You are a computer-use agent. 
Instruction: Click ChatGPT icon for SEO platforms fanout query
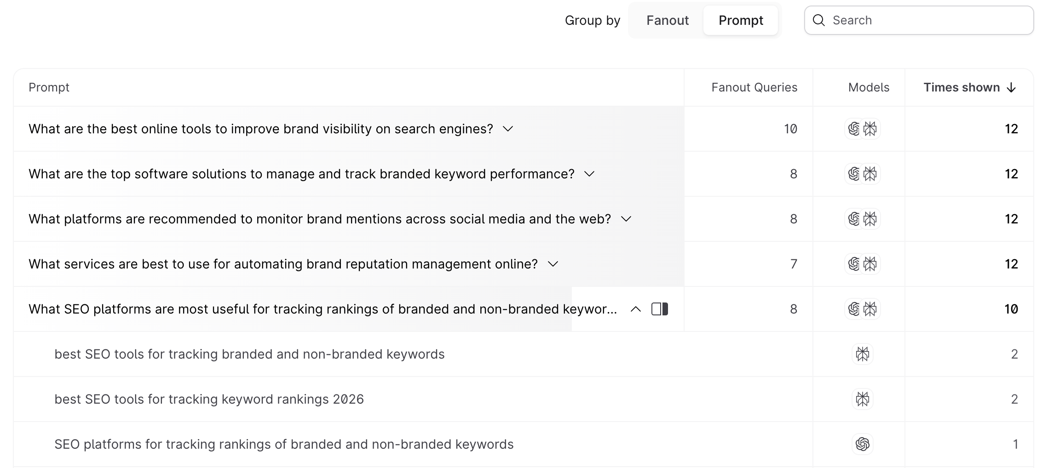[863, 444]
